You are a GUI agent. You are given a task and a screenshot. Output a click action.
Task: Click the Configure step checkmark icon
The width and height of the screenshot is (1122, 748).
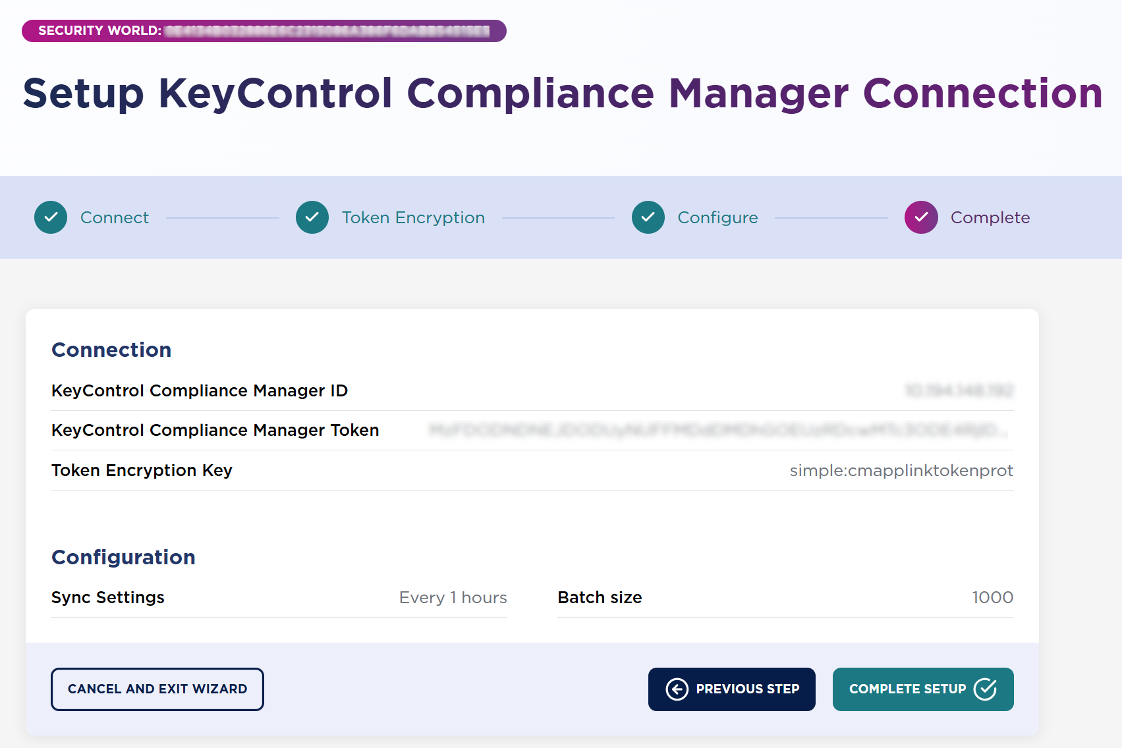tap(648, 217)
